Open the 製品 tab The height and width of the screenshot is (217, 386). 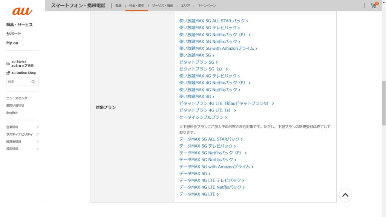pos(118,5)
